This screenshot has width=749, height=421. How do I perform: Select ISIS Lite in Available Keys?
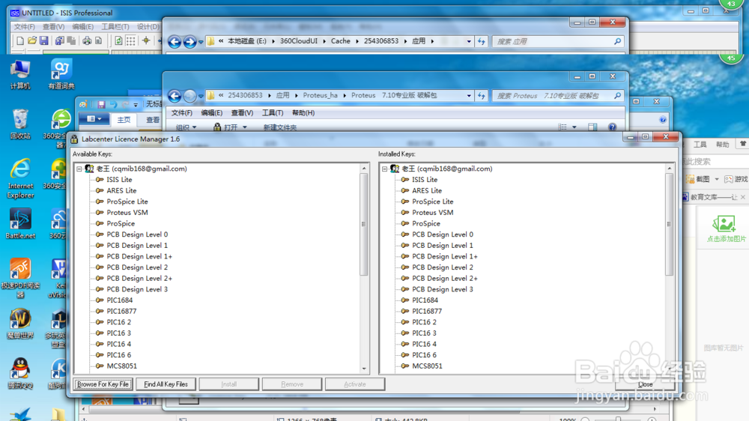(119, 180)
